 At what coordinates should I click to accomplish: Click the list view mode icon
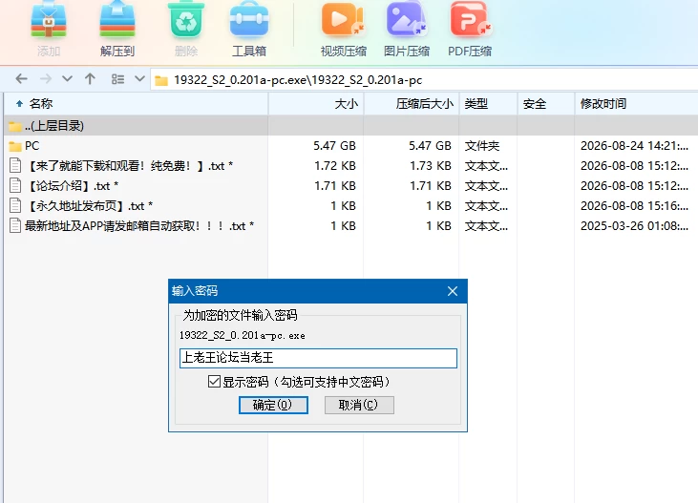117,79
